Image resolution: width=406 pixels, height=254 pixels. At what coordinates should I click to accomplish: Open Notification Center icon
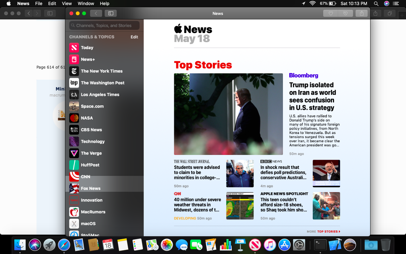coord(396,3)
